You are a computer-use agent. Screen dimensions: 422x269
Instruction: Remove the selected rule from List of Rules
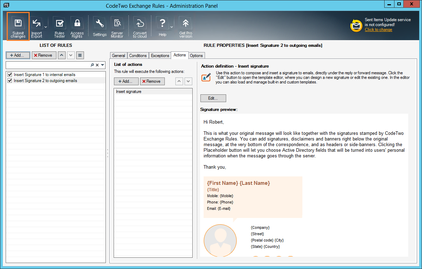(44, 55)
